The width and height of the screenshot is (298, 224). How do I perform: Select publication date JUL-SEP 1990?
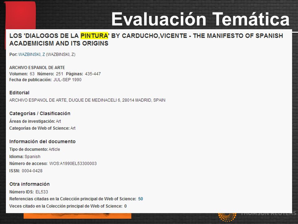[67, 80]
